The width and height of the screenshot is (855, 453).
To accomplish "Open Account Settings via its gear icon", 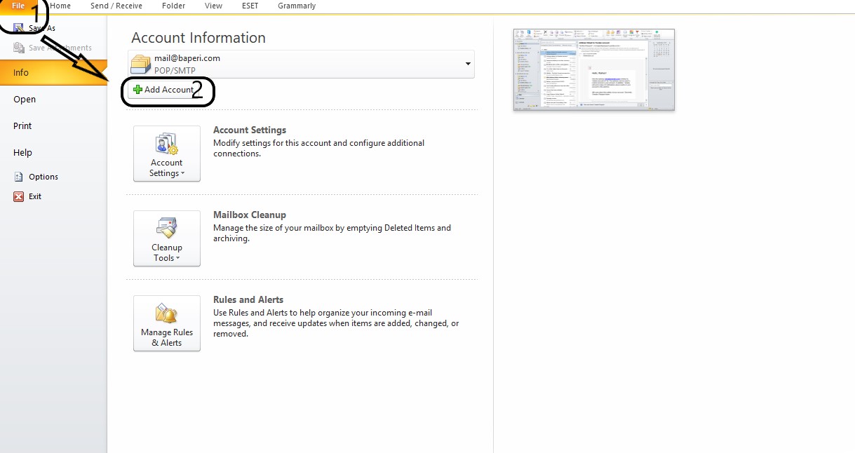I will (x=166, y=147).
